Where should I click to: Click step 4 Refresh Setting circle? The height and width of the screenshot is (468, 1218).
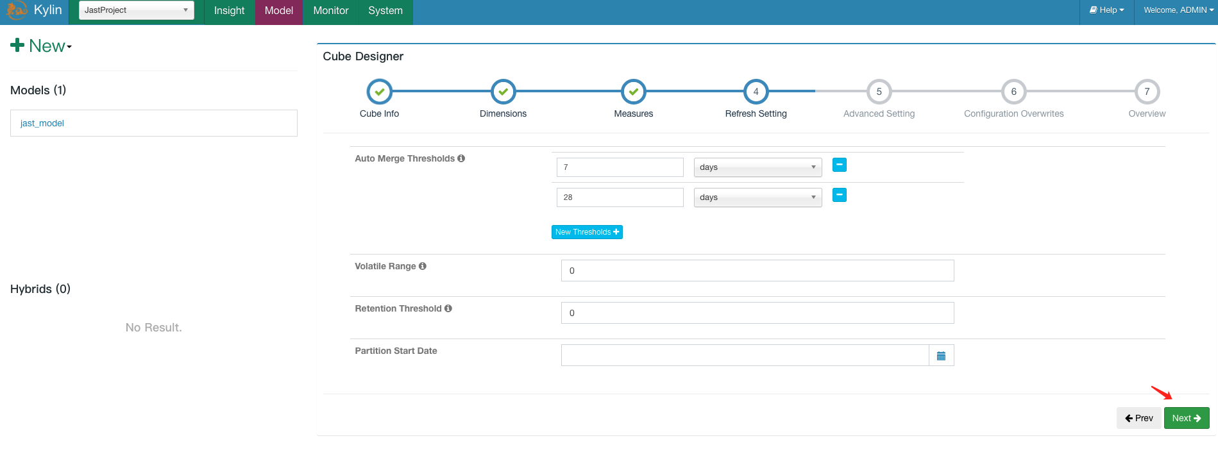(756, 92)
